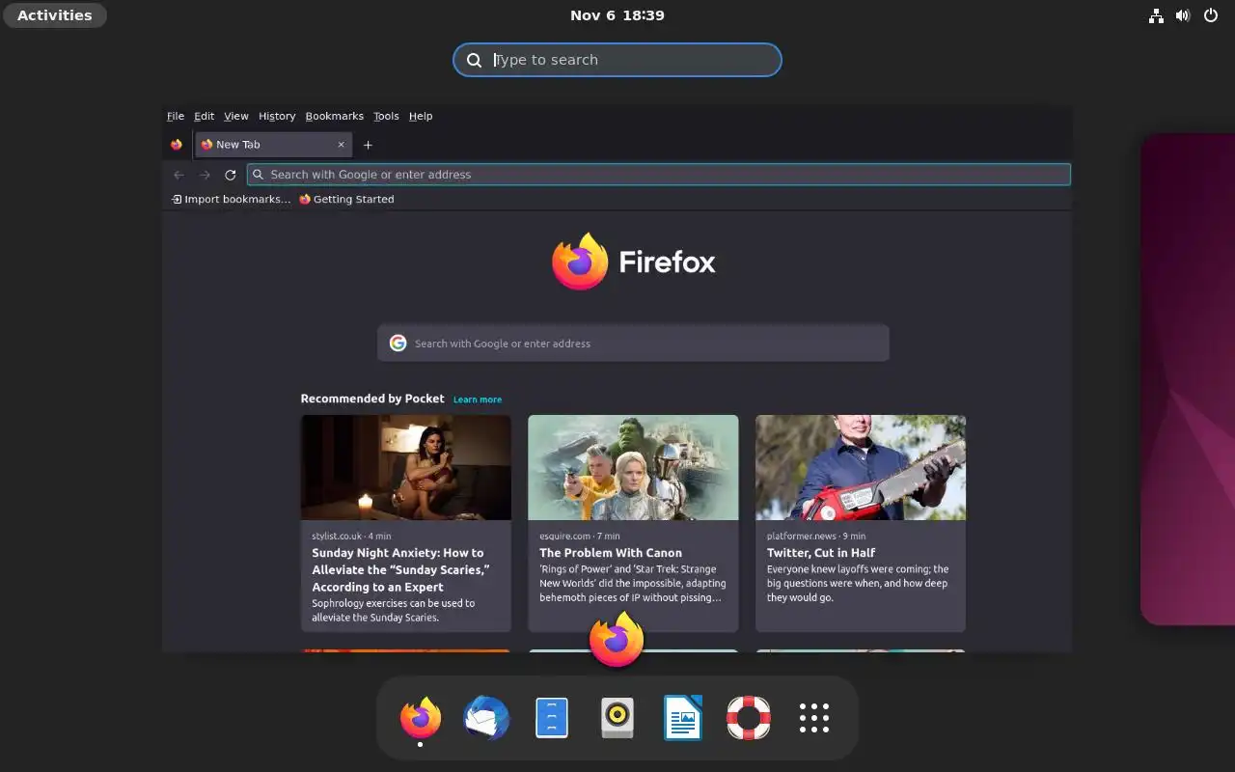Open the Tools menu in Firefox

coord(386,116)
